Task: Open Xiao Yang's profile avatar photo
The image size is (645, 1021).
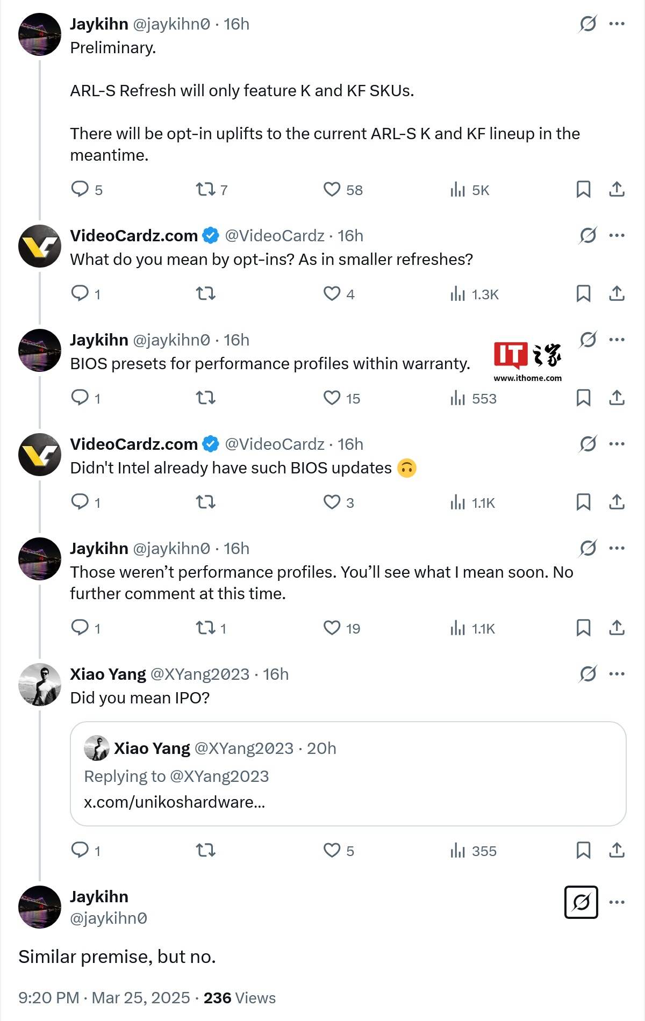Action: (40, 685)
